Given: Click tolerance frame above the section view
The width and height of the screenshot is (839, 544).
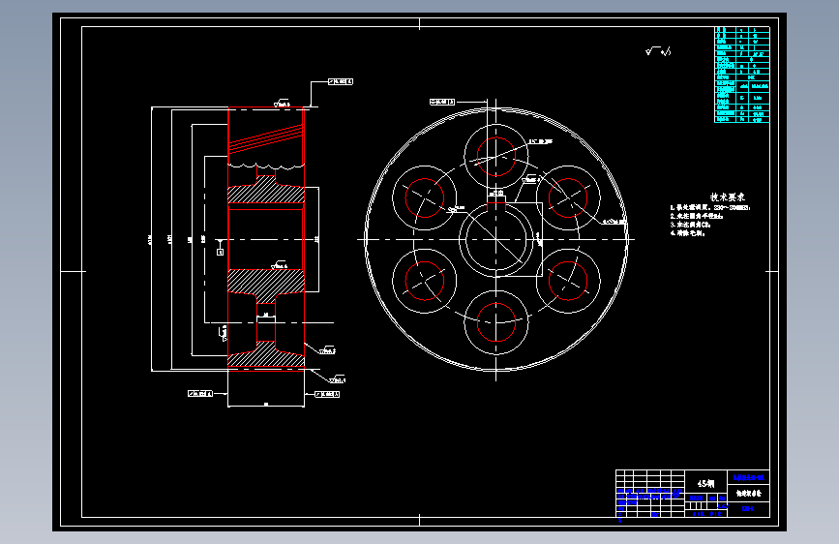Looking at the screenshot, I should (x=341, y=82).
